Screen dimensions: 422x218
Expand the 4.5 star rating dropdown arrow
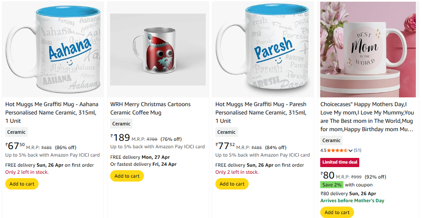pos(350,150)
